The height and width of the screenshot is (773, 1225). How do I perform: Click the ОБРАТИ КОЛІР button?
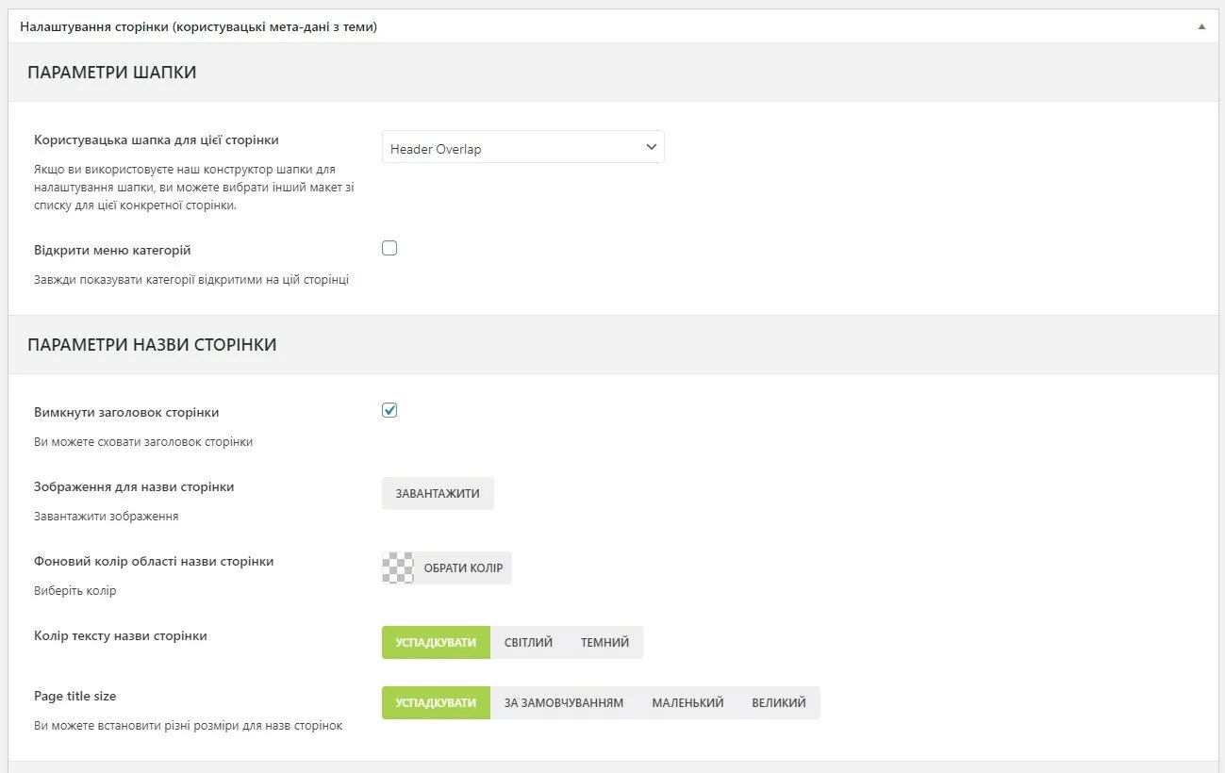(x=463, y=568)
